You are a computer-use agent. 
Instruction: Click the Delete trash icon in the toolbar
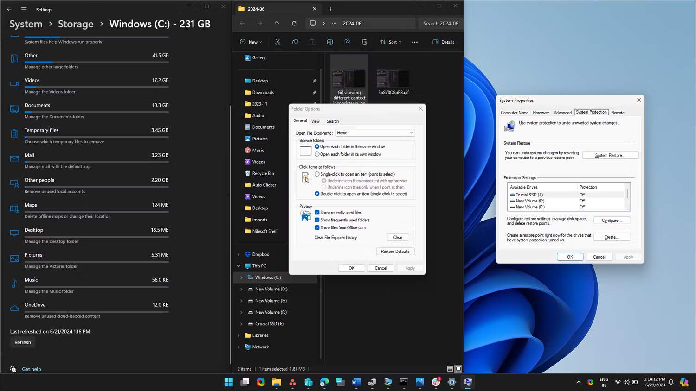click(364, 42)
